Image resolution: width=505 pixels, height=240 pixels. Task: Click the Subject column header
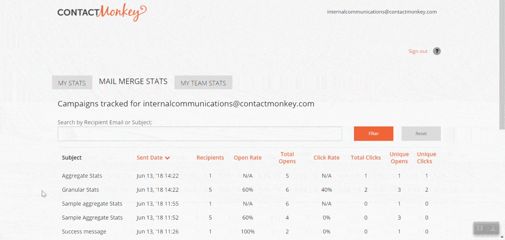(x=72, y=158)
